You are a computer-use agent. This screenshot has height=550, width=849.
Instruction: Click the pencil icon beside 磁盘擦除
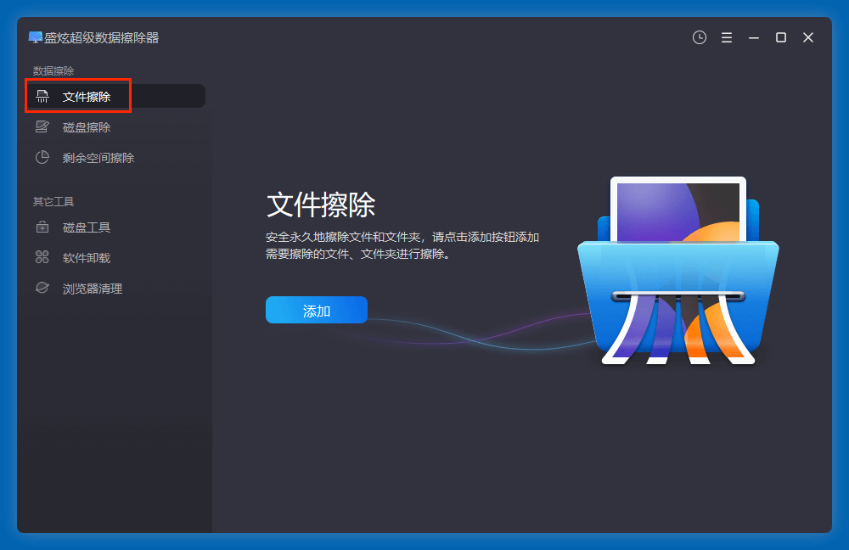click(42, 126)
